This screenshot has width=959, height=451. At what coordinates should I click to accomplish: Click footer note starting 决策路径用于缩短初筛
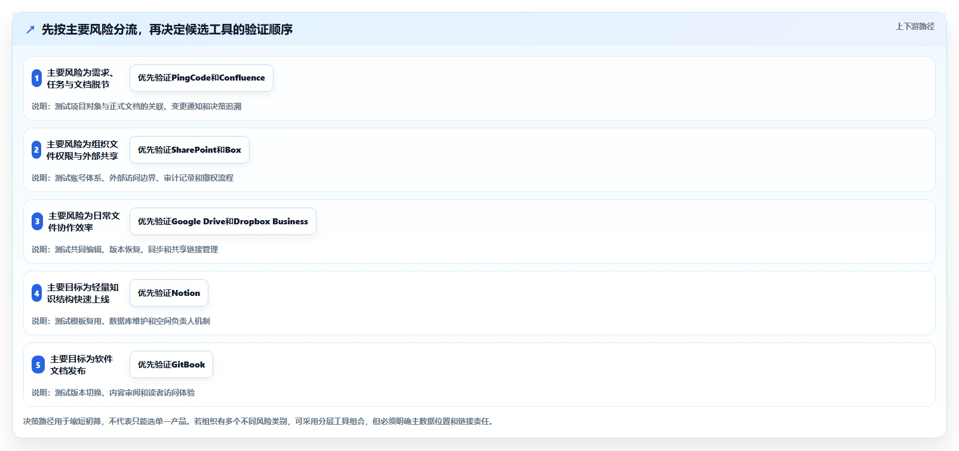(258, 421)
